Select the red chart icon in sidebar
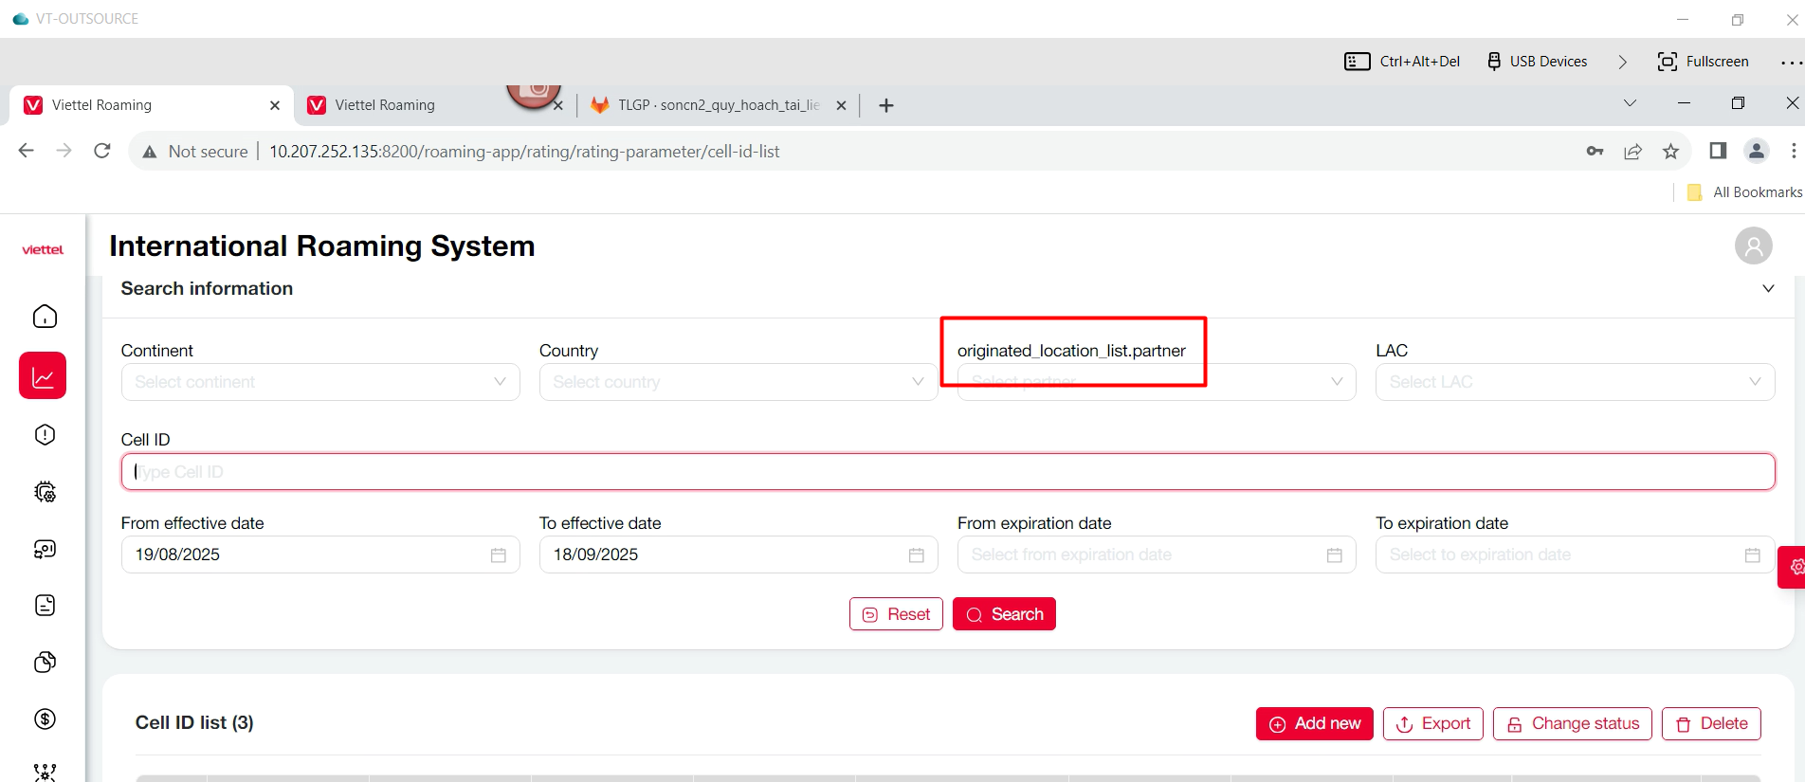This screenshot has width=1805, height=782. pos(43,376)
